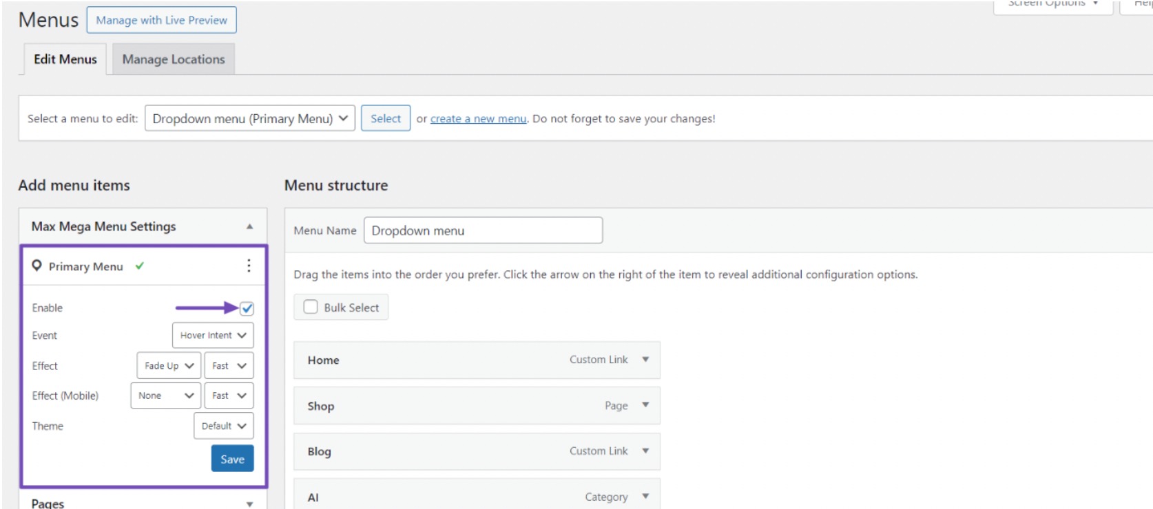Open the Effect speed dropdown set to Fast
The image size is (1153, 509).
pyautogui.click(x=229, y=366)
